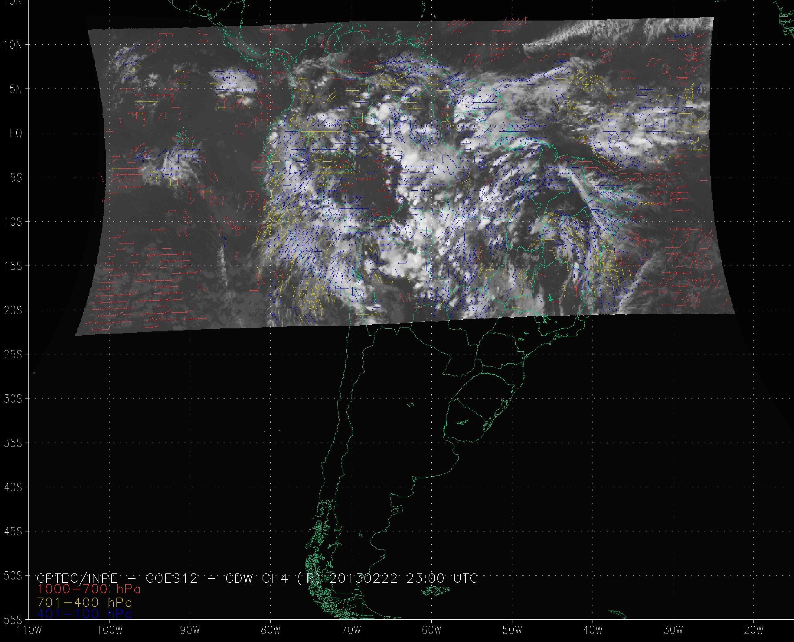Click the red 1000-700 hPa legend entry
Viewport: 794px width, 642px height.
pyautogui.click(x=89, y=589)
